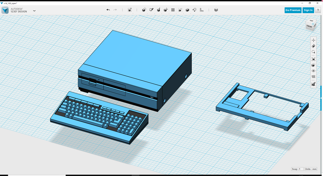Viewport: 323px width, 176px height.
Task: Expand the 123D Design application menu
Action: click(34, 11)
